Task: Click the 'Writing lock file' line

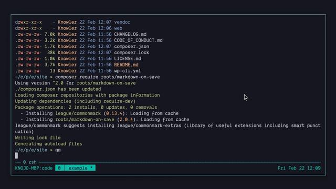Action: pyautogui.click(x=38, y=138)
